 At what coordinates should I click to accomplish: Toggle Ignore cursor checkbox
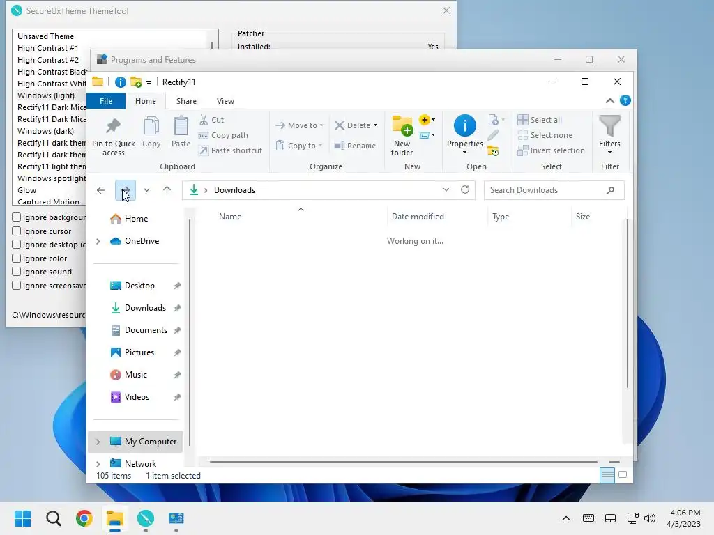(x=17, y=231)
